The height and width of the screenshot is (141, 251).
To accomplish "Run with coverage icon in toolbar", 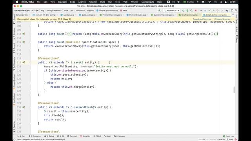I will point(191,11).
